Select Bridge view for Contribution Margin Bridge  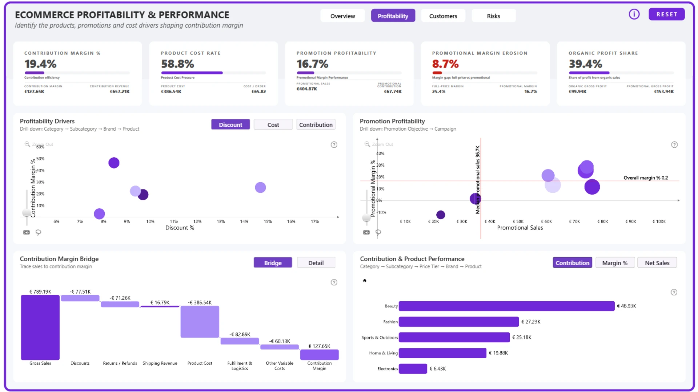pos(273,263)
